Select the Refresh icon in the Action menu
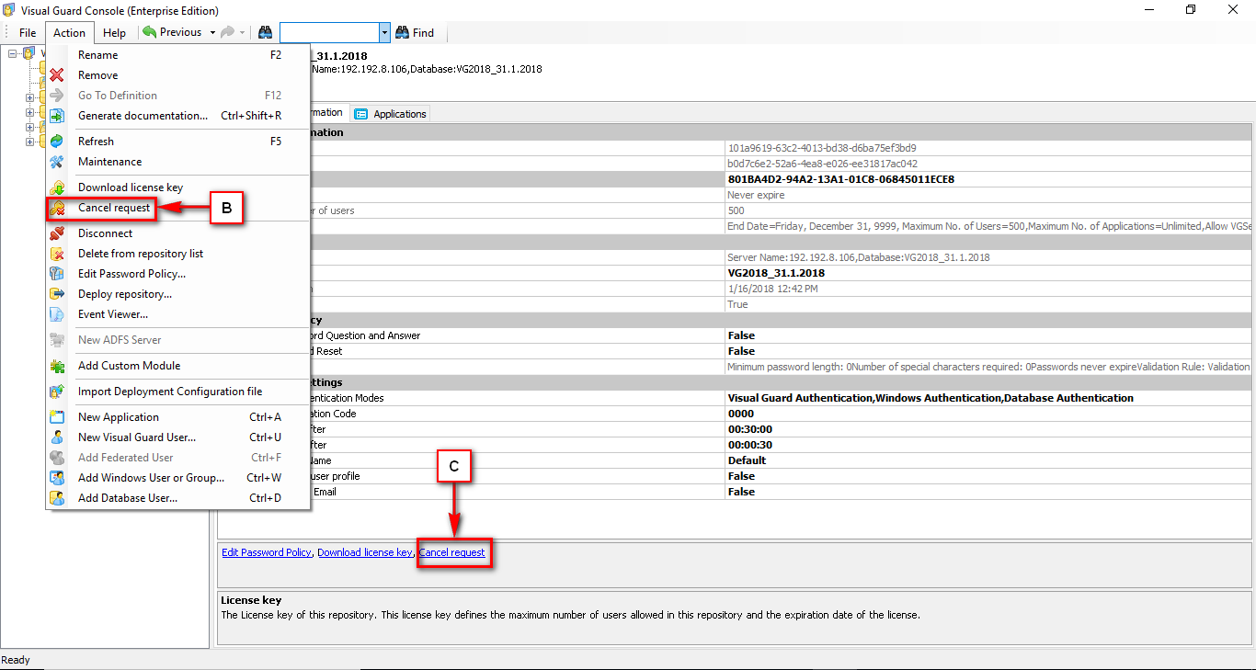This screenshot has width=1256, height=670. tap(56, 141)
